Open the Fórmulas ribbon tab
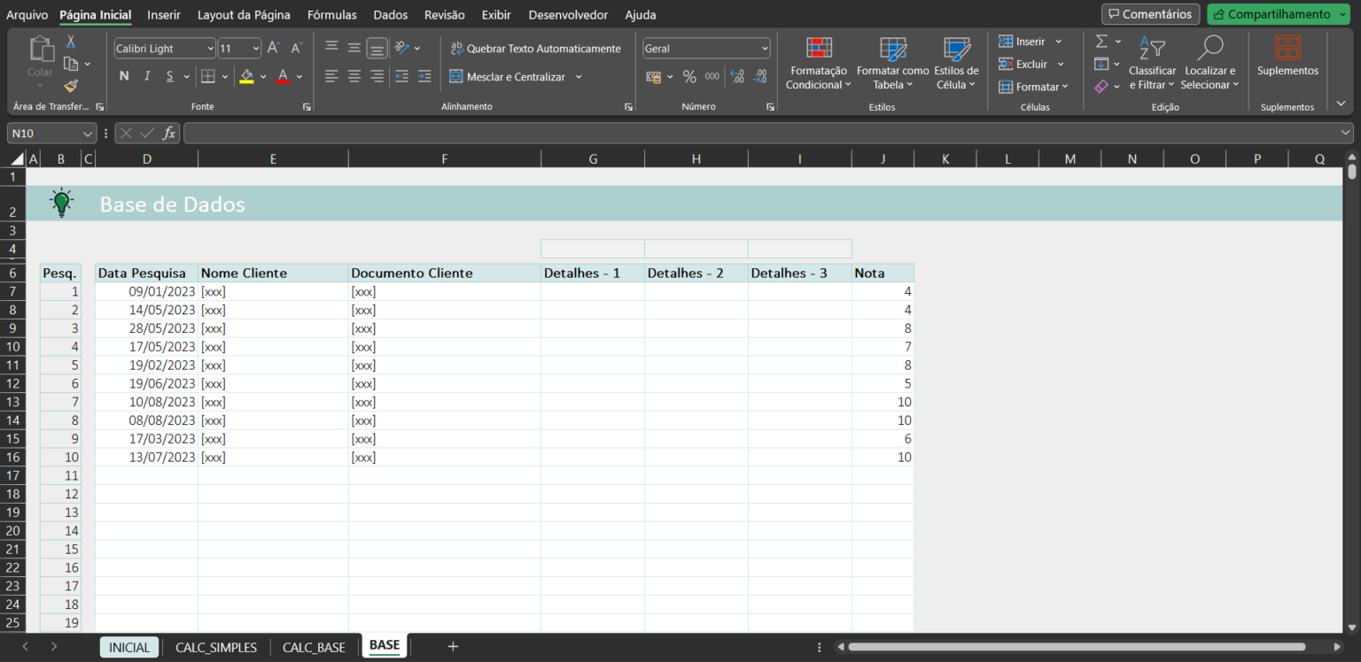Viewport: 1361px width, 662px height. (x=331, y=14)
